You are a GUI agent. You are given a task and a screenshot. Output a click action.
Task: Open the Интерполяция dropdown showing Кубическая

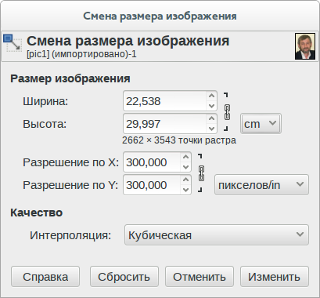(x=217, y=235)
